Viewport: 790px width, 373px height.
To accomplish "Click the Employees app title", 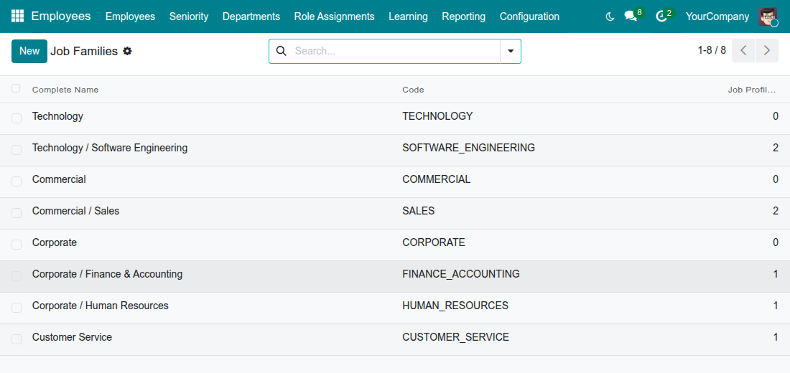I will 61,16.
